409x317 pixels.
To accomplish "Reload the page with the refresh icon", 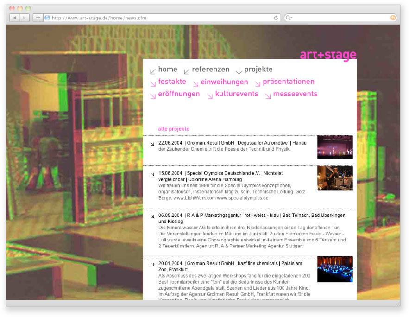I will point(276,18).
